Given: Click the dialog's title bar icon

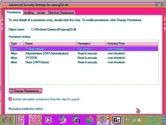Looking at the screenshot, I should [5, 5].
